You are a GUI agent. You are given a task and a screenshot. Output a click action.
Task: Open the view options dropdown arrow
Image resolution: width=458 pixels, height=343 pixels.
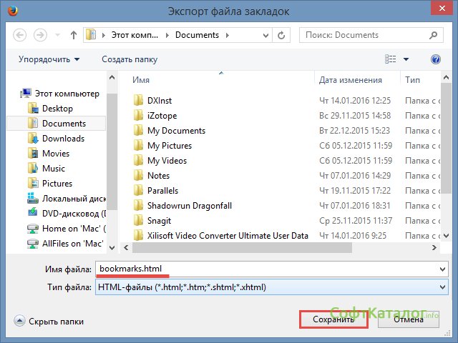[406, 59]
